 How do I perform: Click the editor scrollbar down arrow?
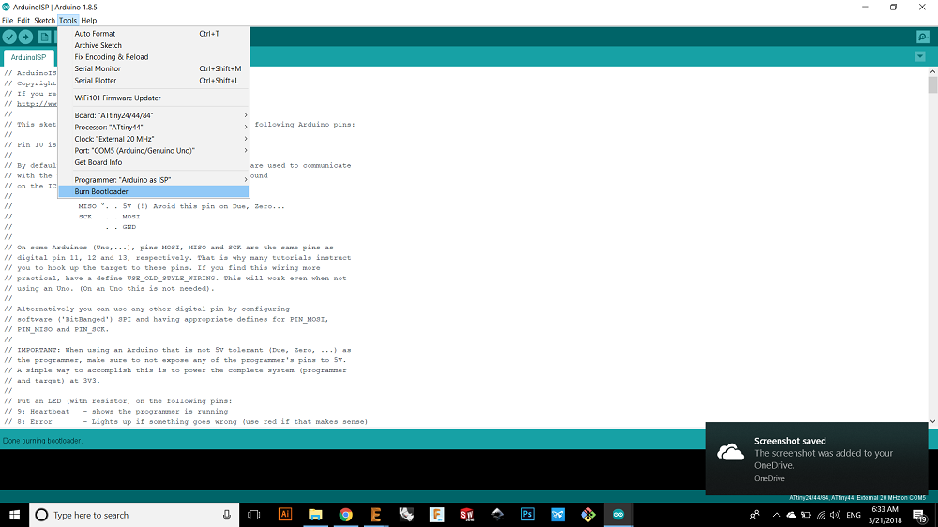point(932,421)
